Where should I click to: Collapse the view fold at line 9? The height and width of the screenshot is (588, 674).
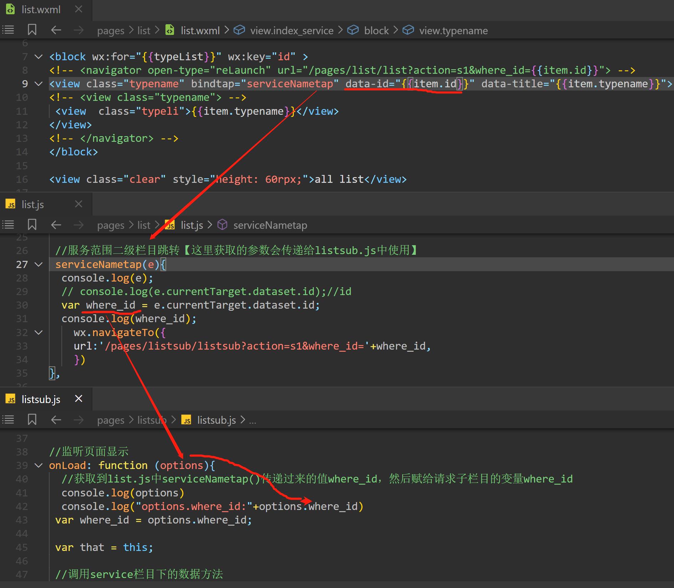[x=39, y=84]
